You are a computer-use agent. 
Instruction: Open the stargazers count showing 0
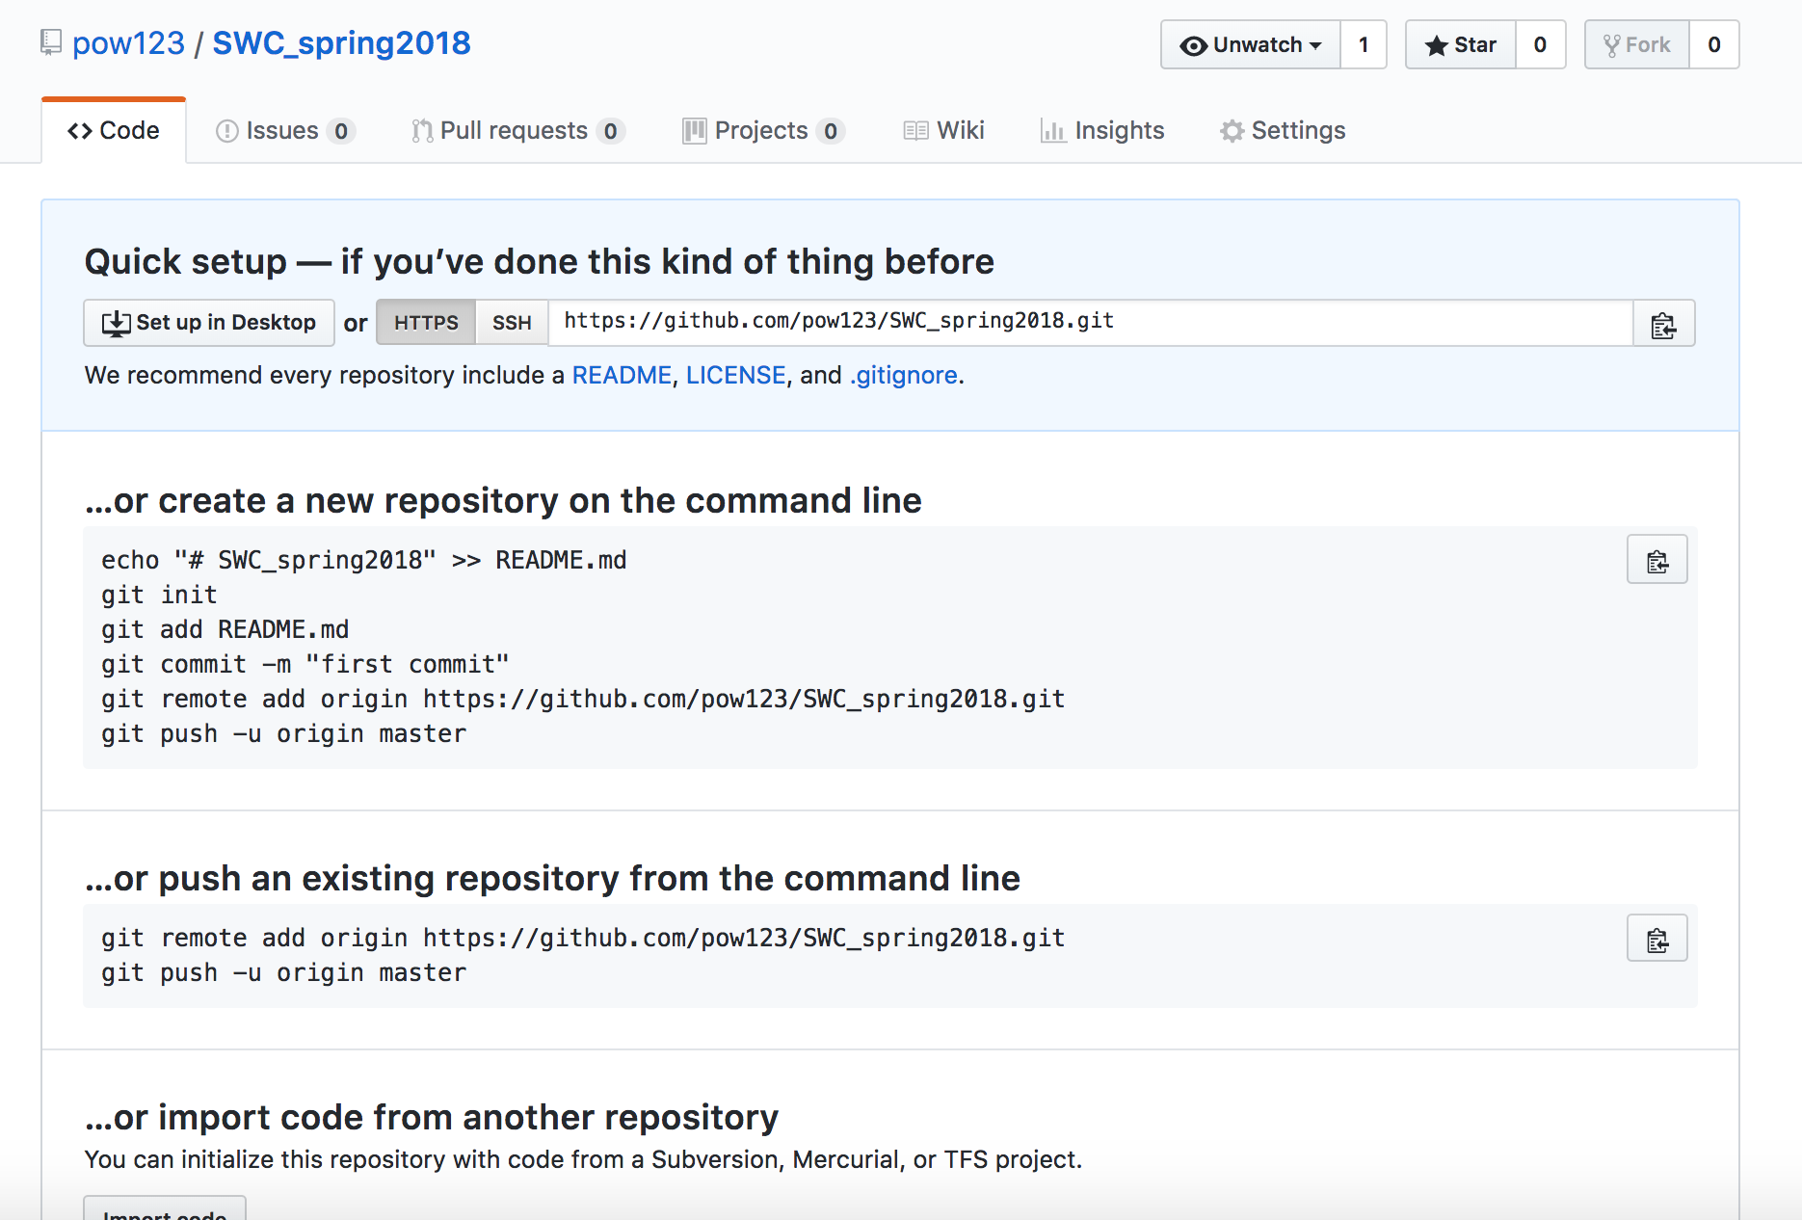(1540, 44)
